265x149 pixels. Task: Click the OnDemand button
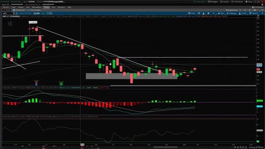[258, 7]
